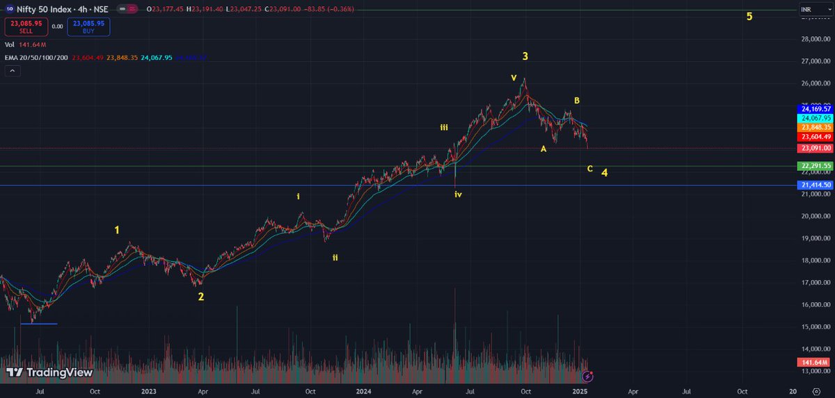Select sub-wave label v
The width and height of the screenshot is (835, 398).
tap(514, 78)
